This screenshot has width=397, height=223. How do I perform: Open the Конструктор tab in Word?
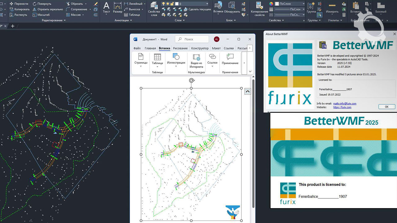pos(200,48)
